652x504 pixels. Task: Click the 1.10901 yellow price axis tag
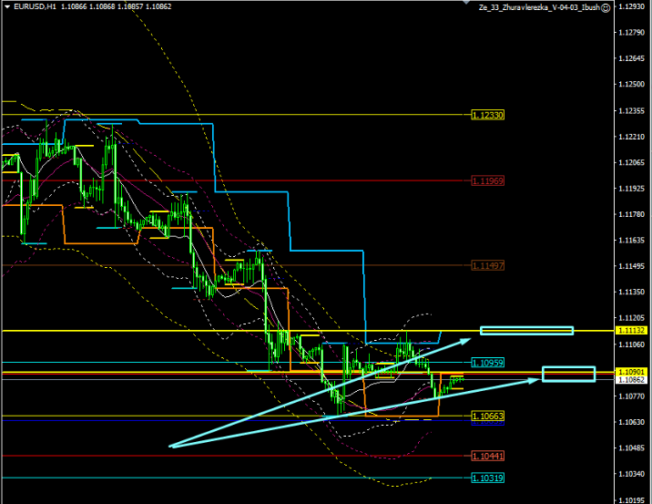[630, 372]
